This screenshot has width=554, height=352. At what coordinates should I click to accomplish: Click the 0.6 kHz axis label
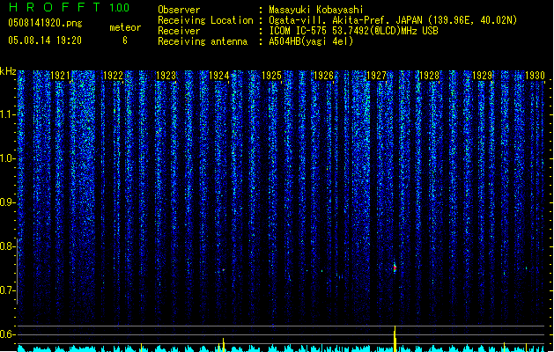coord(7,334)
